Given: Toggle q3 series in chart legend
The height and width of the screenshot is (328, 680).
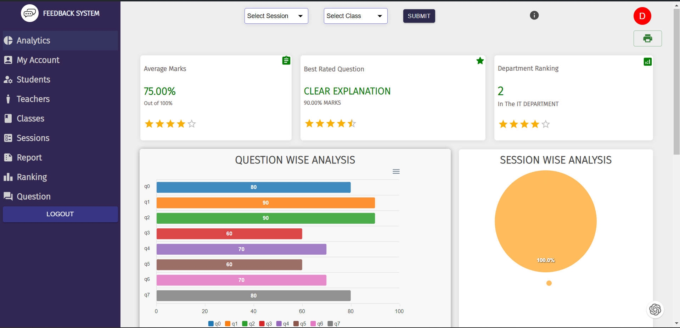Looking at the screenshot, I should [x=265, y=323].
